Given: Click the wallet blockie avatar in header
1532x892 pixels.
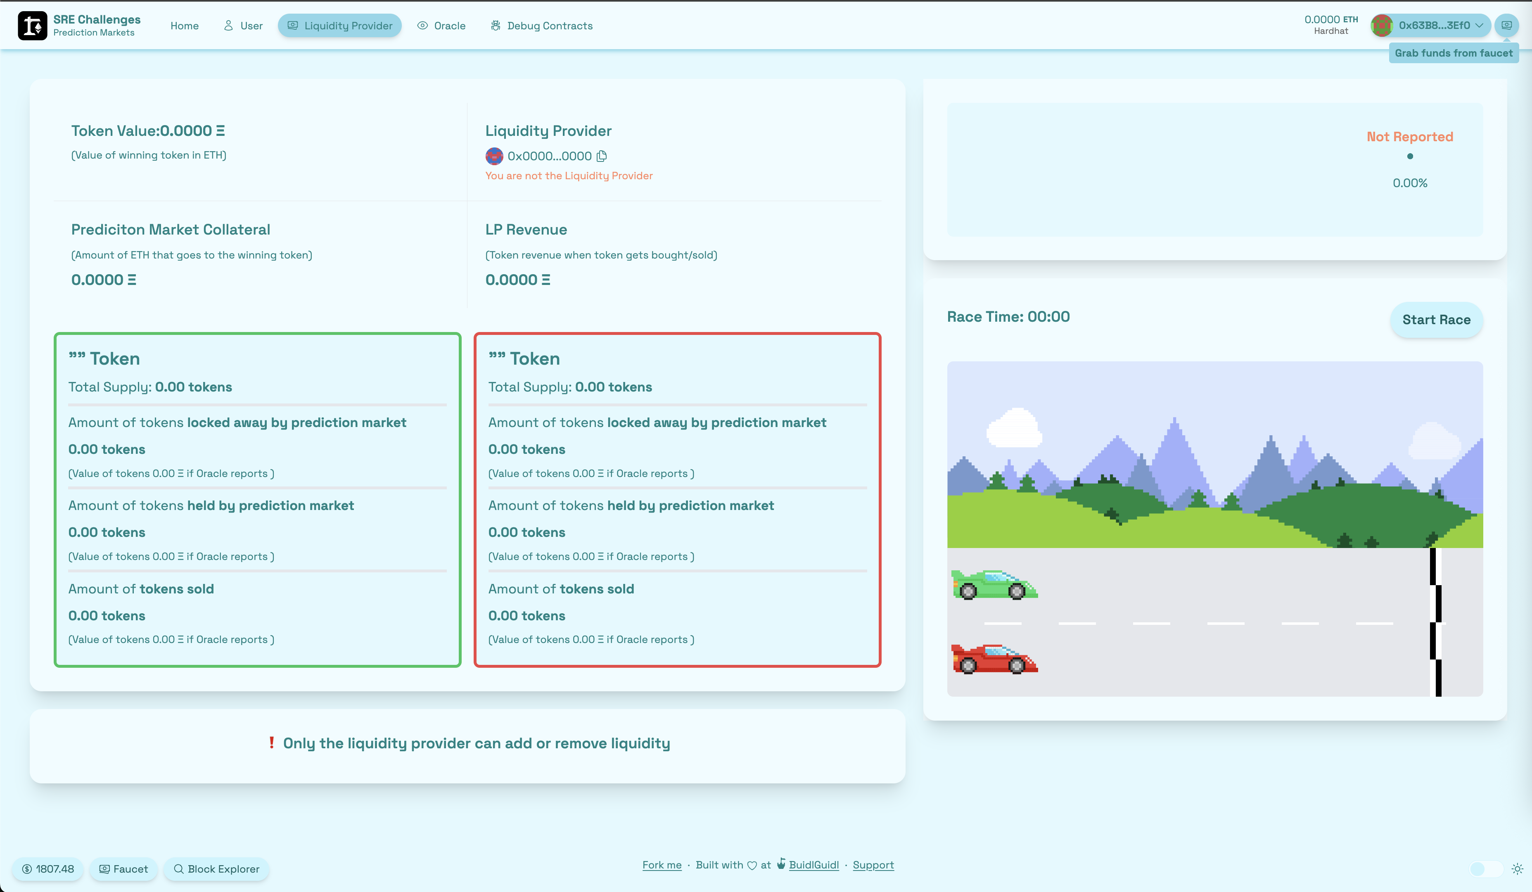Looking at the screenshot, I should tap(1382, 26).
